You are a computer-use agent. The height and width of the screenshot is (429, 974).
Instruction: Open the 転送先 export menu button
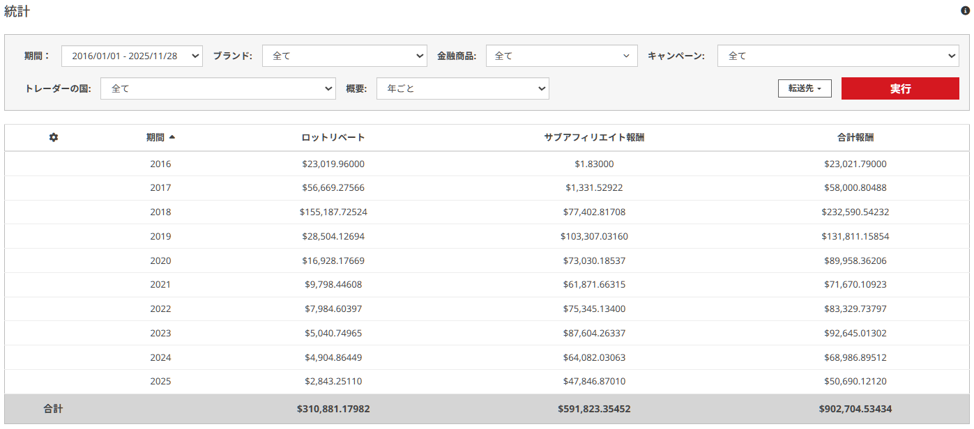click(805, 88)
